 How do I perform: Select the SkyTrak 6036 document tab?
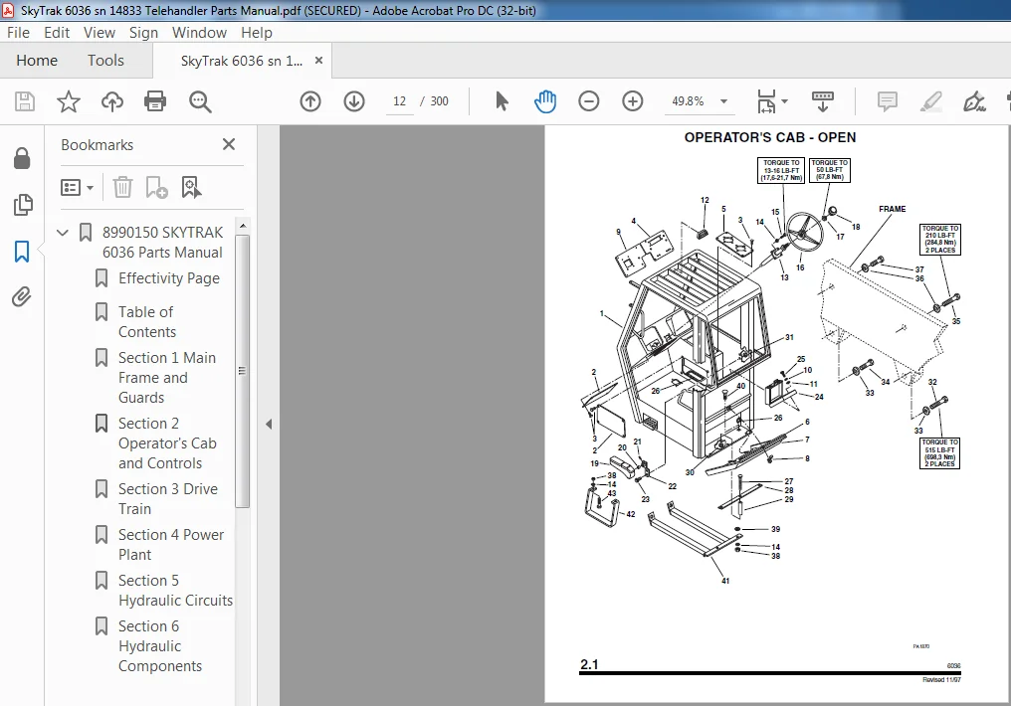click(x=241, y=61)
